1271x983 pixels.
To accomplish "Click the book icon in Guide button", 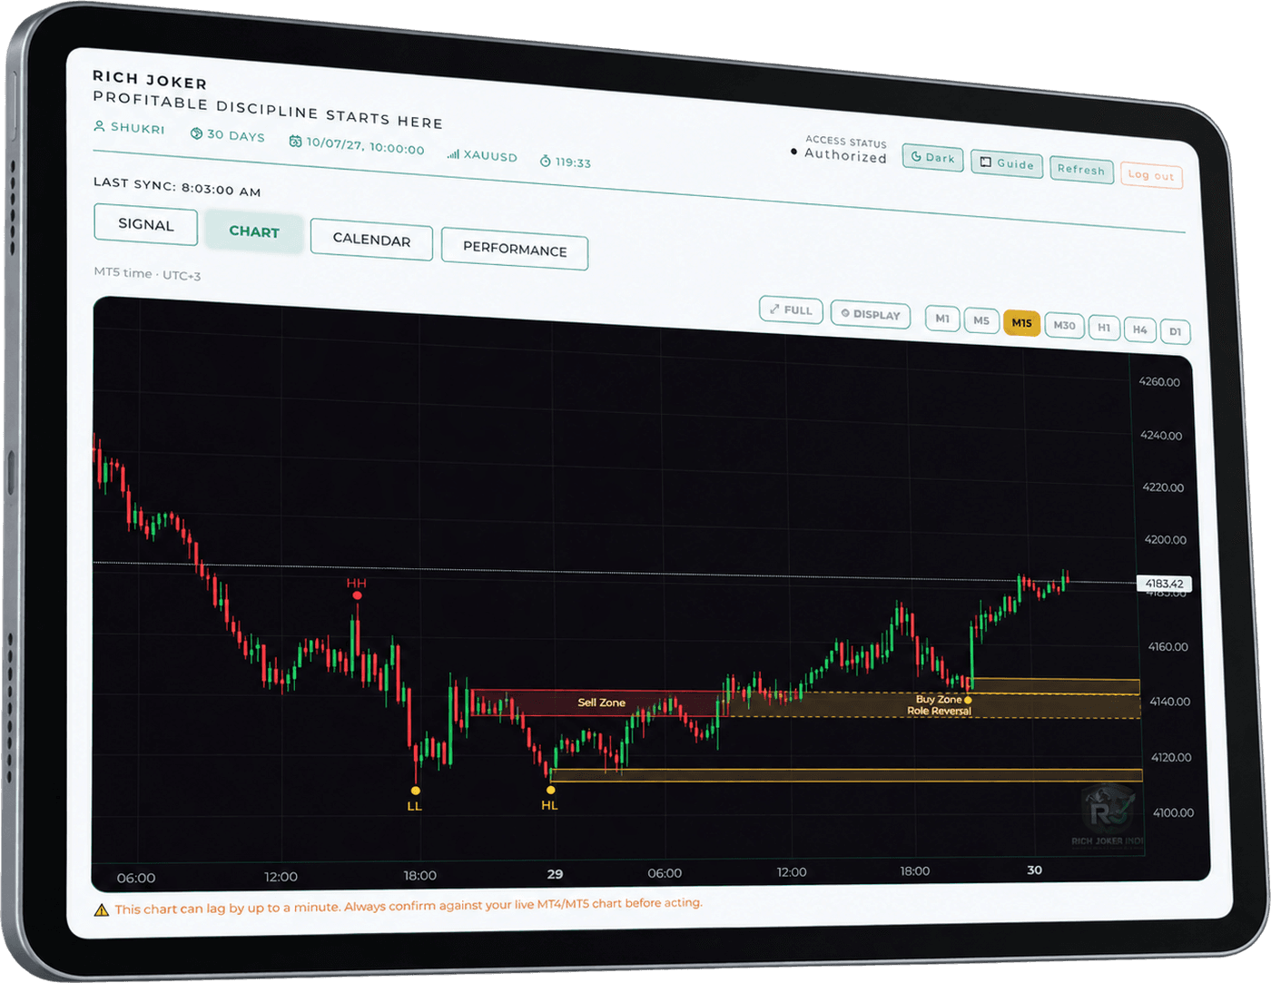I will tap(986, 162).
